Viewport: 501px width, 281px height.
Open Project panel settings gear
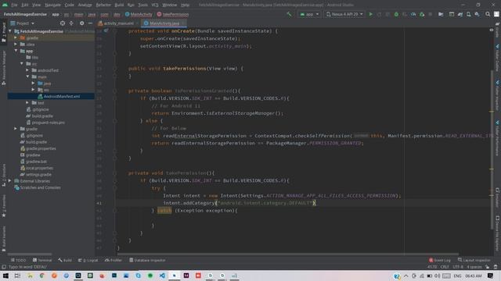[81, 23]
